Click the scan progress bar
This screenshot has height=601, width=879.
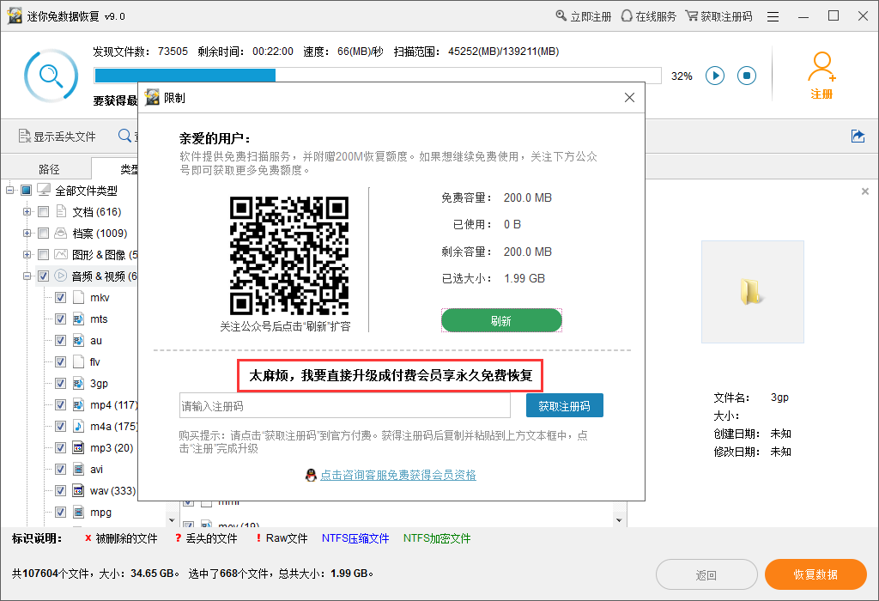pyautogui.click(x=378, y=76)
